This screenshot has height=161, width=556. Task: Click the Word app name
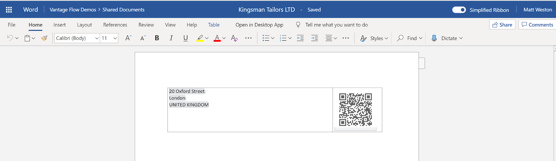[x=31, y=10]
